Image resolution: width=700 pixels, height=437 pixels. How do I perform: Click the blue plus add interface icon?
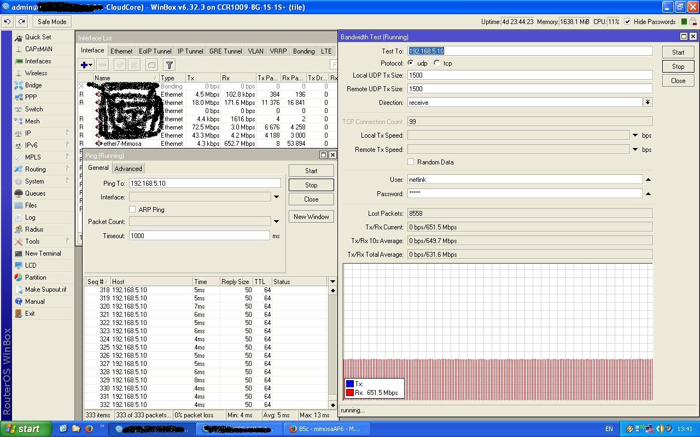pyautogui.click(x=85, y=65)
